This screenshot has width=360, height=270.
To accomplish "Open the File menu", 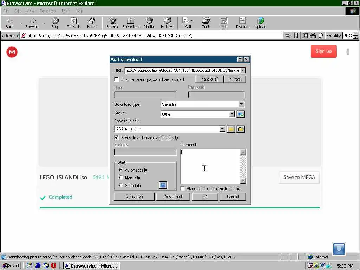I will pyautogui.click(x=6, y=11).
